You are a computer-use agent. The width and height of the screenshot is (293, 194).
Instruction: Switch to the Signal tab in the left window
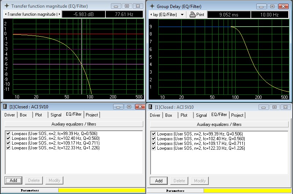click(56, 115)
